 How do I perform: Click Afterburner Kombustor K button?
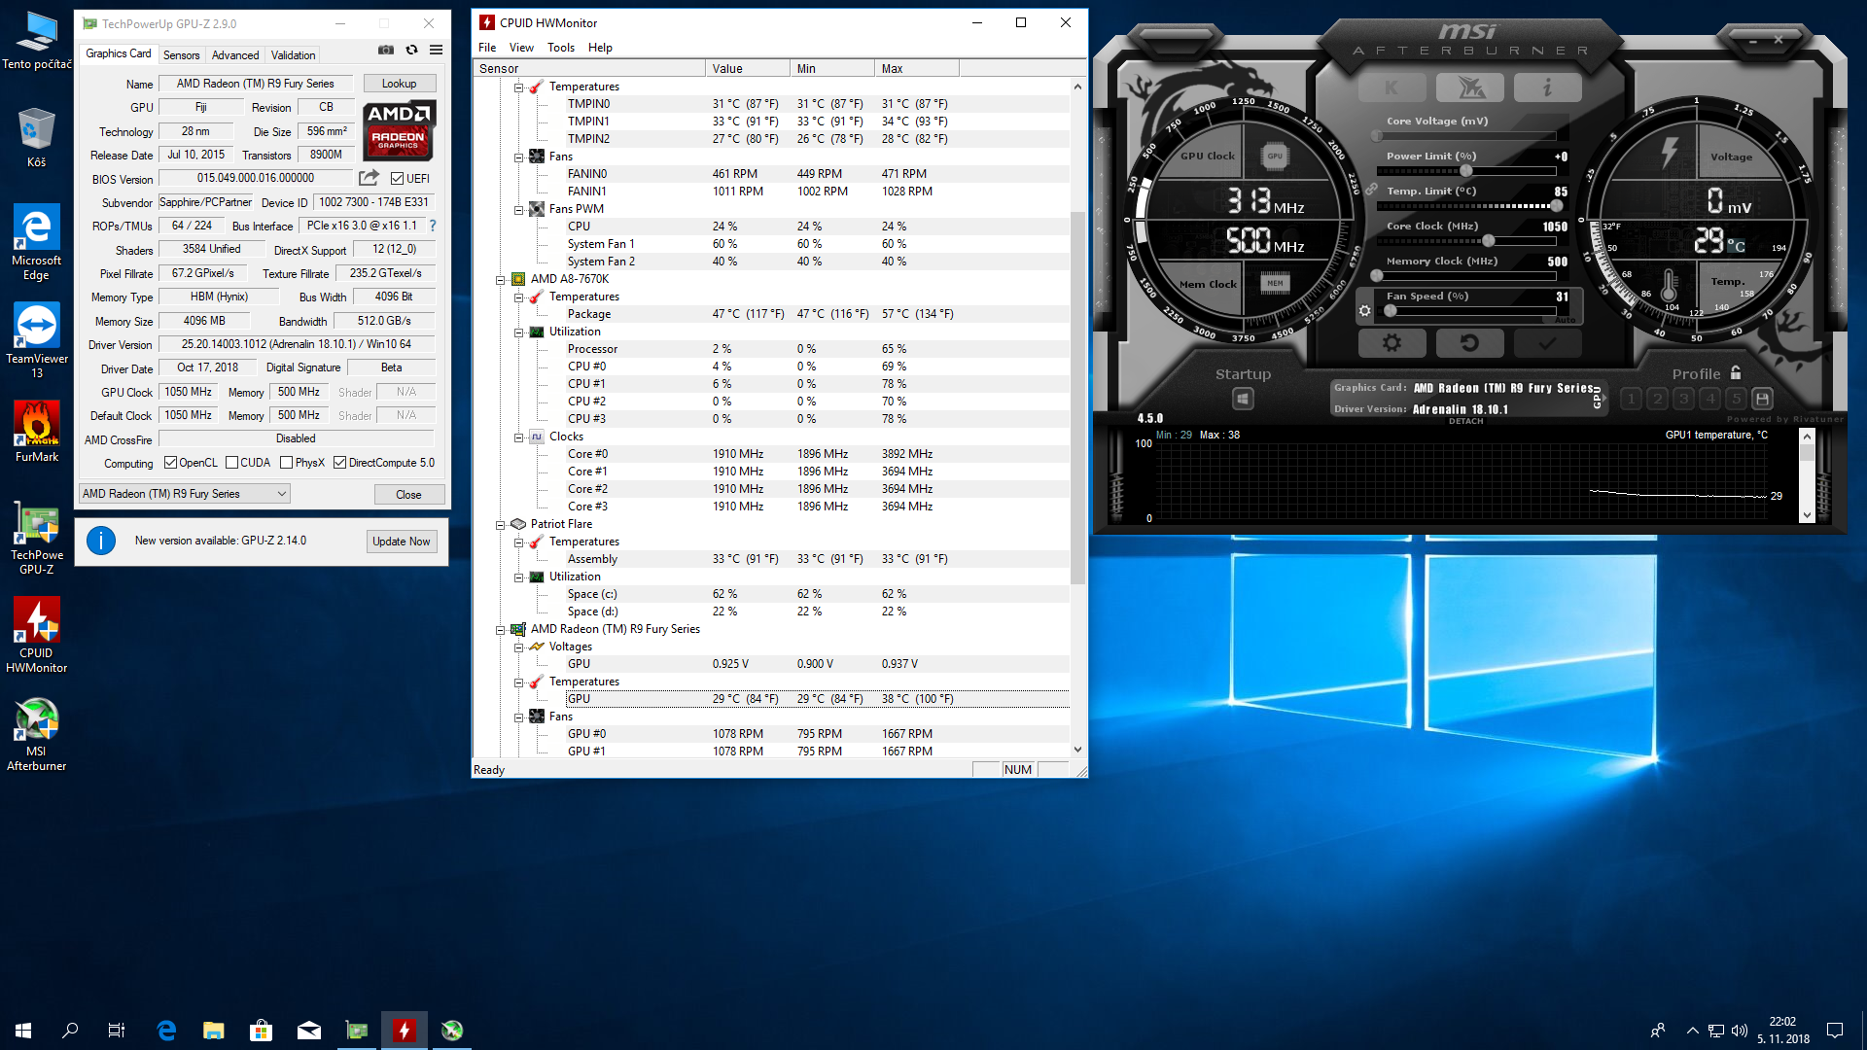coord(1391,87)
